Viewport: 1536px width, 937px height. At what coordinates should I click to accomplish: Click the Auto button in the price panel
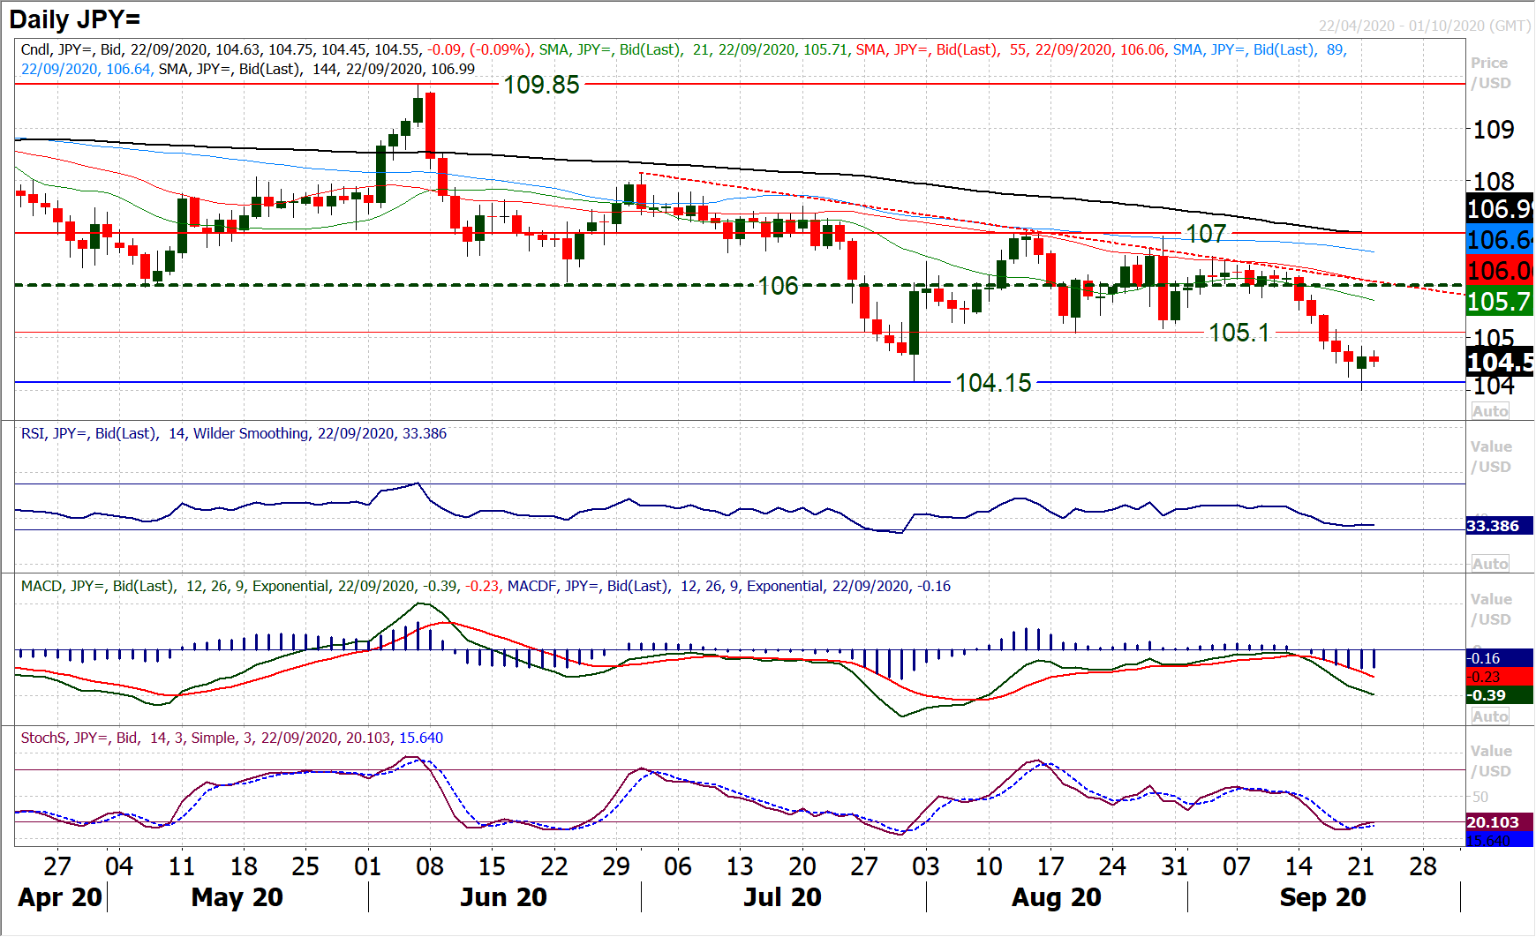click(x=1490, y=411)
